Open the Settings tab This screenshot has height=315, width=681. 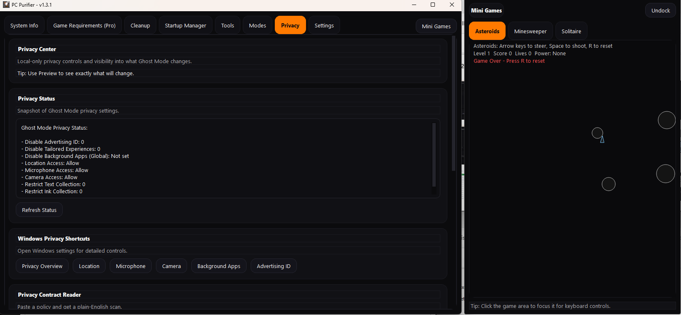(324, 25)
